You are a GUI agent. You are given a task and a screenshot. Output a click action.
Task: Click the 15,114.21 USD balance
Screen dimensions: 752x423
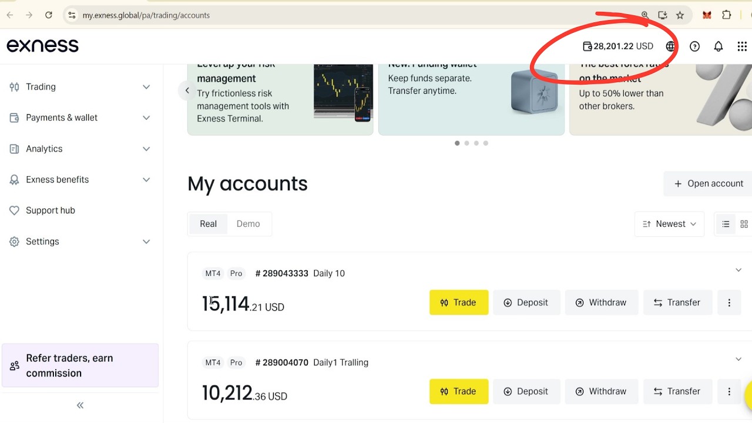click(x=243, y=304)
